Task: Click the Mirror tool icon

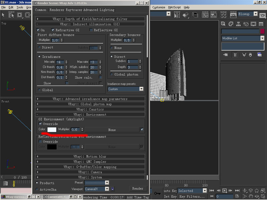Action: click(177, 15)
